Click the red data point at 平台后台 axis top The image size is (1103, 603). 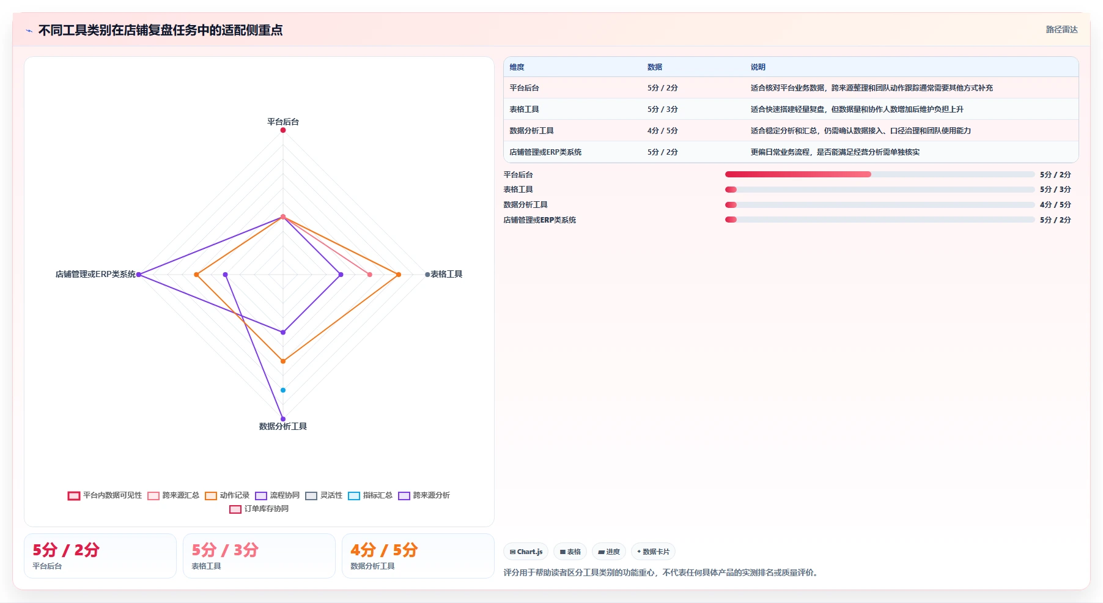point(283,130)
